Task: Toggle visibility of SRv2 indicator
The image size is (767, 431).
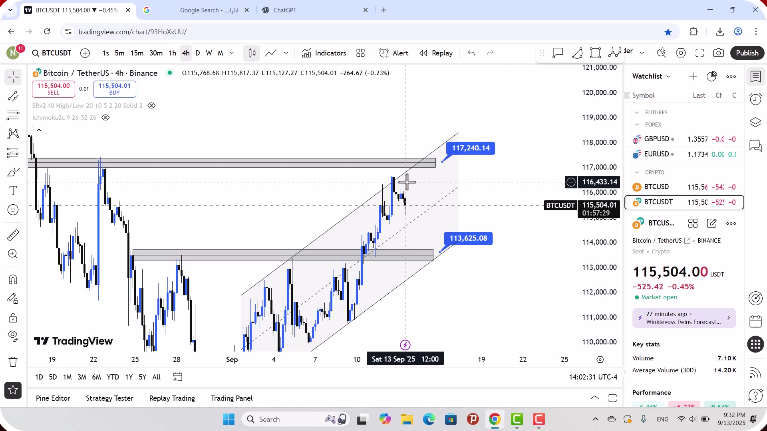Action: pos(151,106)
